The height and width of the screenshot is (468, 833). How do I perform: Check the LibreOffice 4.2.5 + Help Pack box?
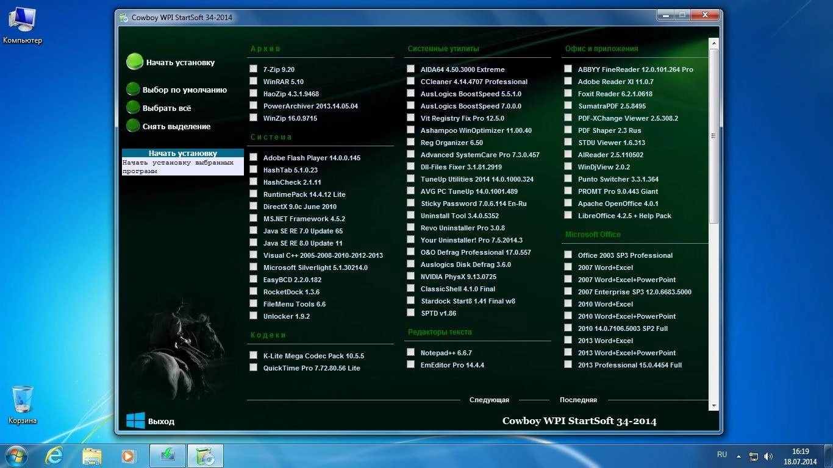point(568,215)
